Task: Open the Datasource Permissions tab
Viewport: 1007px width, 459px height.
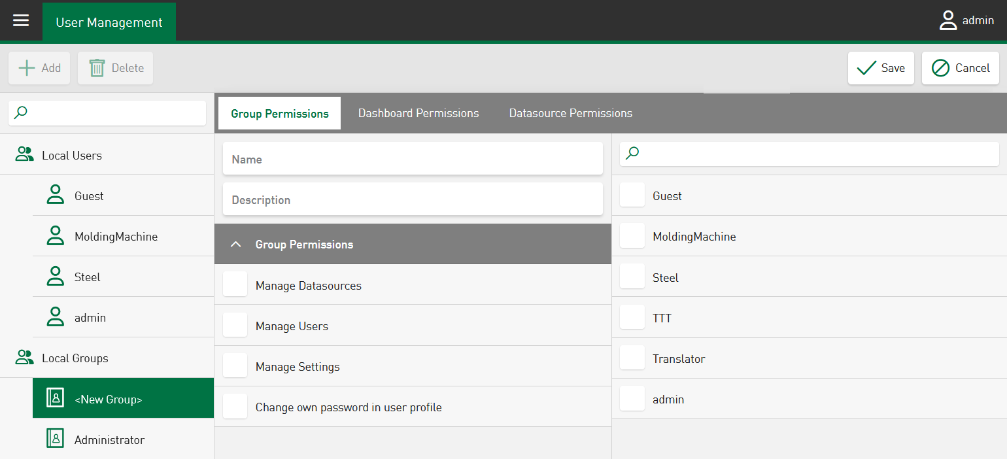Action: click(x=570, y=113)
